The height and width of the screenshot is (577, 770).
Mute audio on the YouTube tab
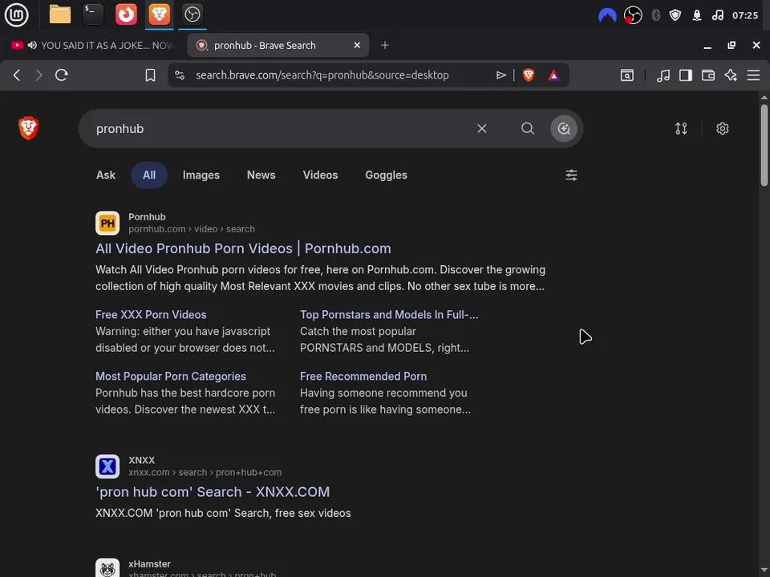32,45
